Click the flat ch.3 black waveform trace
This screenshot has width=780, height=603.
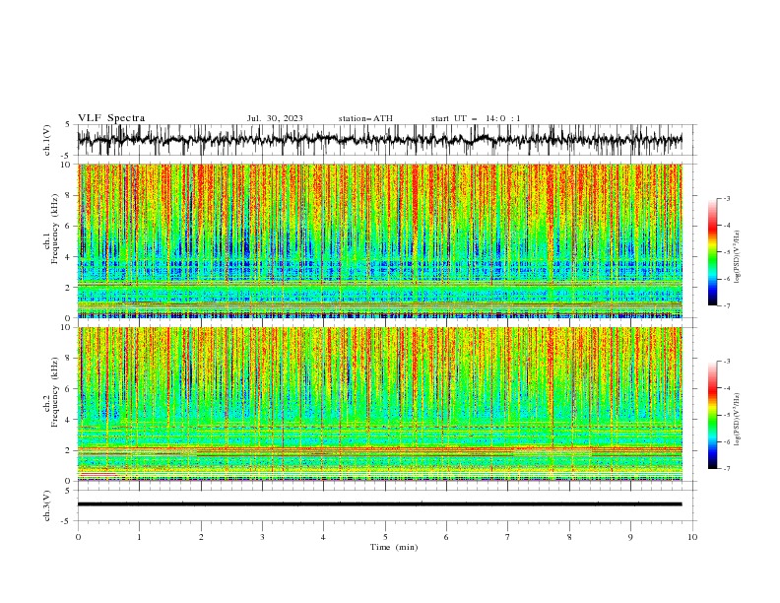click(379, 504)
